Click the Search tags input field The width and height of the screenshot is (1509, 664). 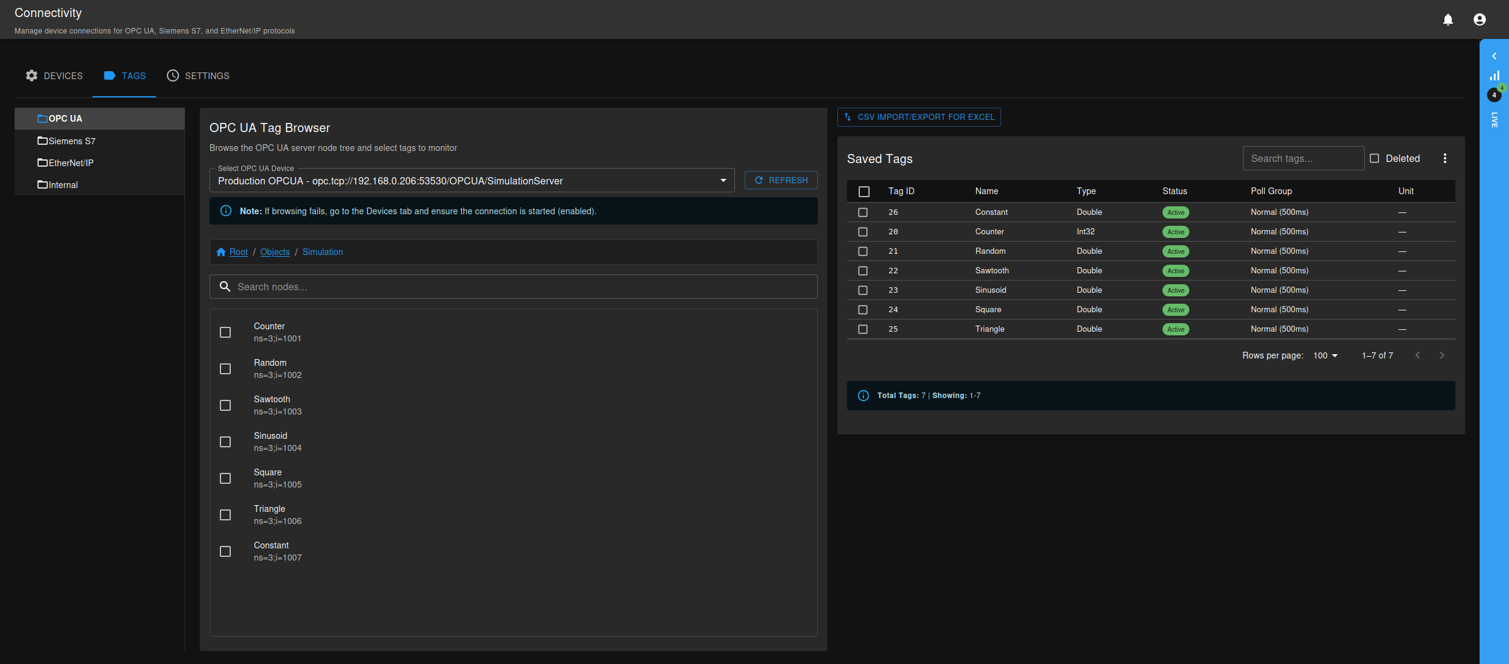1303,158
